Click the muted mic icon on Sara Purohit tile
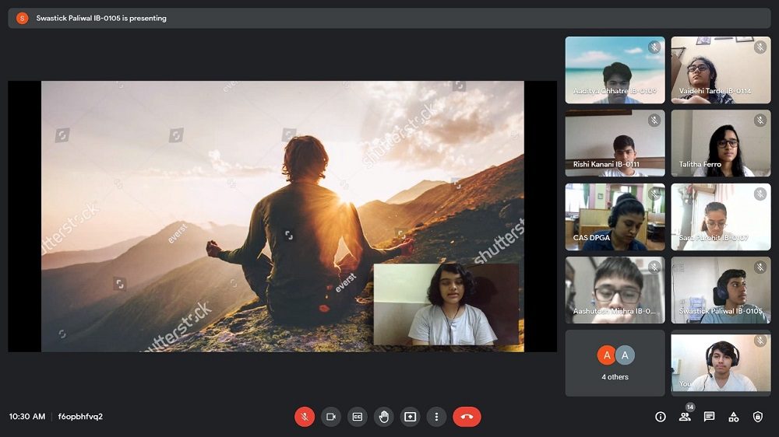 click(x=760, y=194)
